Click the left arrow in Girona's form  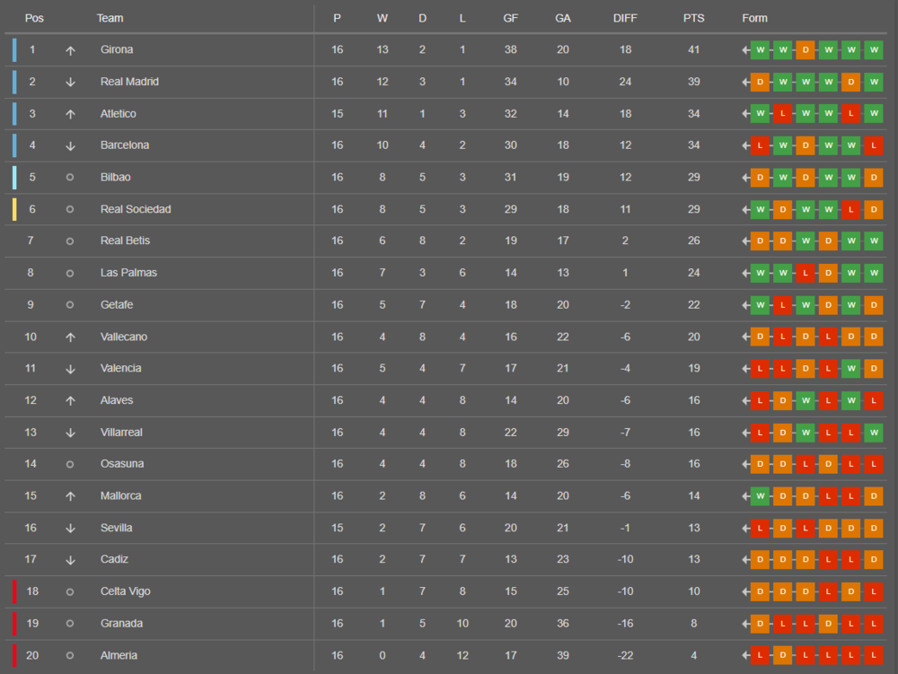pos(745,50)
